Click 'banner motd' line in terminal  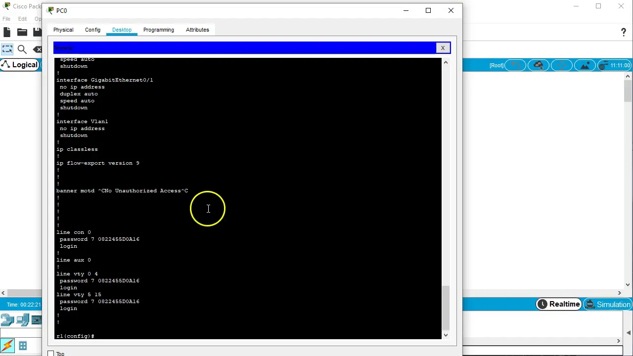(x=122, y=191)
